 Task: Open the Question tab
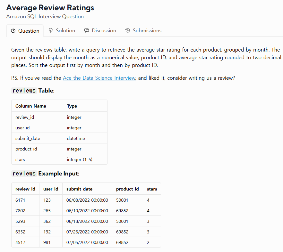coord(25,31)
